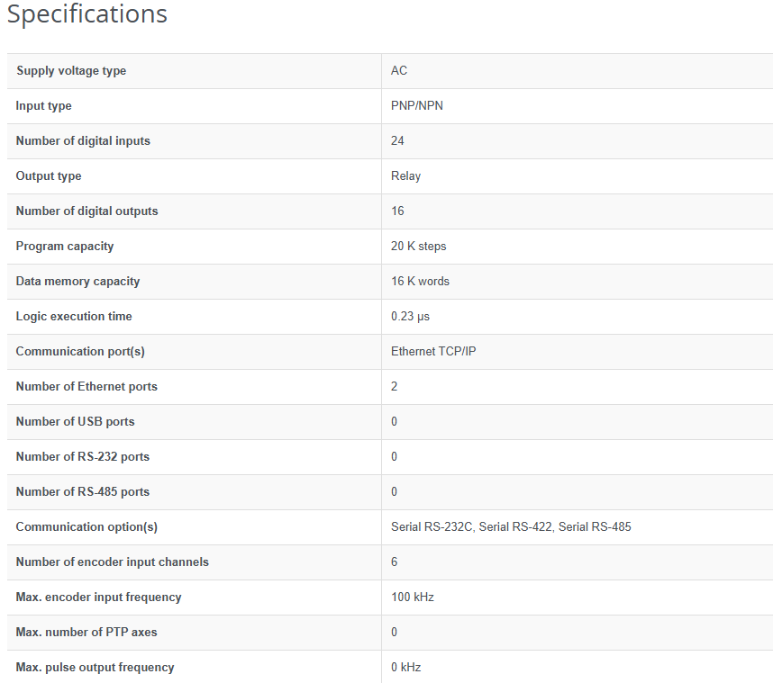Select the Logic execution time label
773x683 pixels.
[74, 317]
